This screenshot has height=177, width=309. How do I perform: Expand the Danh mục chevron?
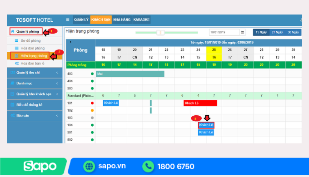(x=57, y=84)
